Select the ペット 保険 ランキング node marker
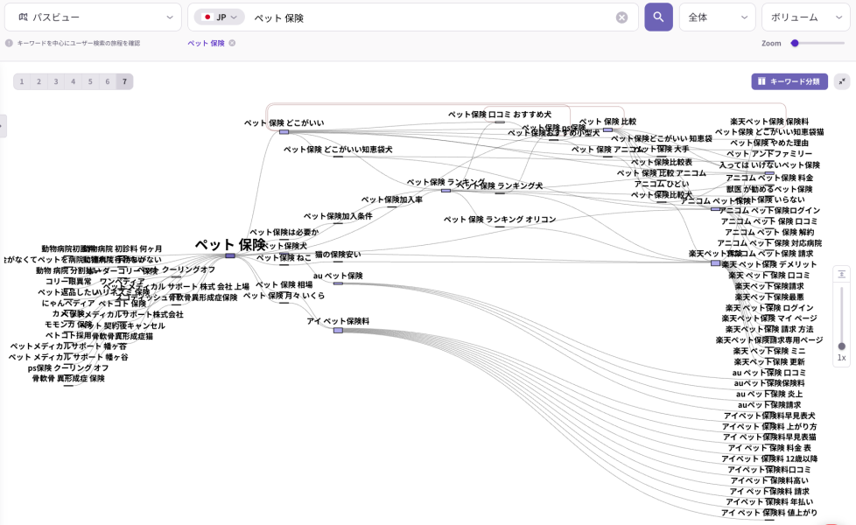Viewport: 856px width, 525px height. [446, 190]
